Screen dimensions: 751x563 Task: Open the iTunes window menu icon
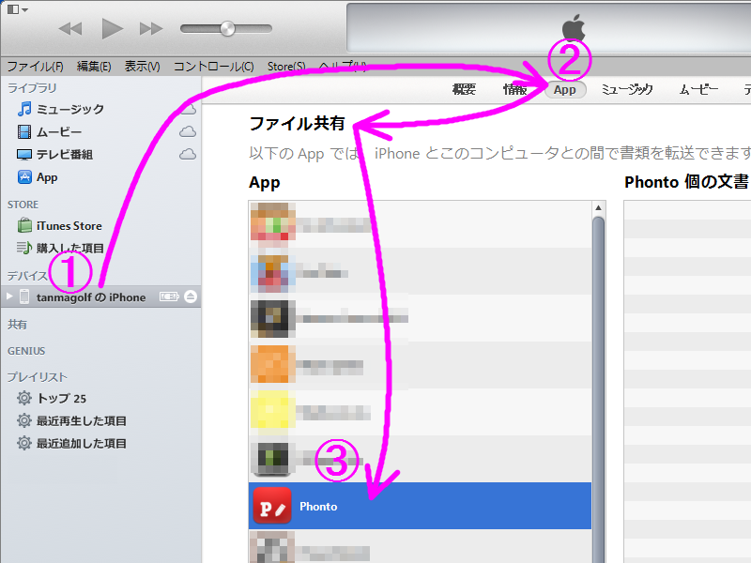tap(17, 9)
